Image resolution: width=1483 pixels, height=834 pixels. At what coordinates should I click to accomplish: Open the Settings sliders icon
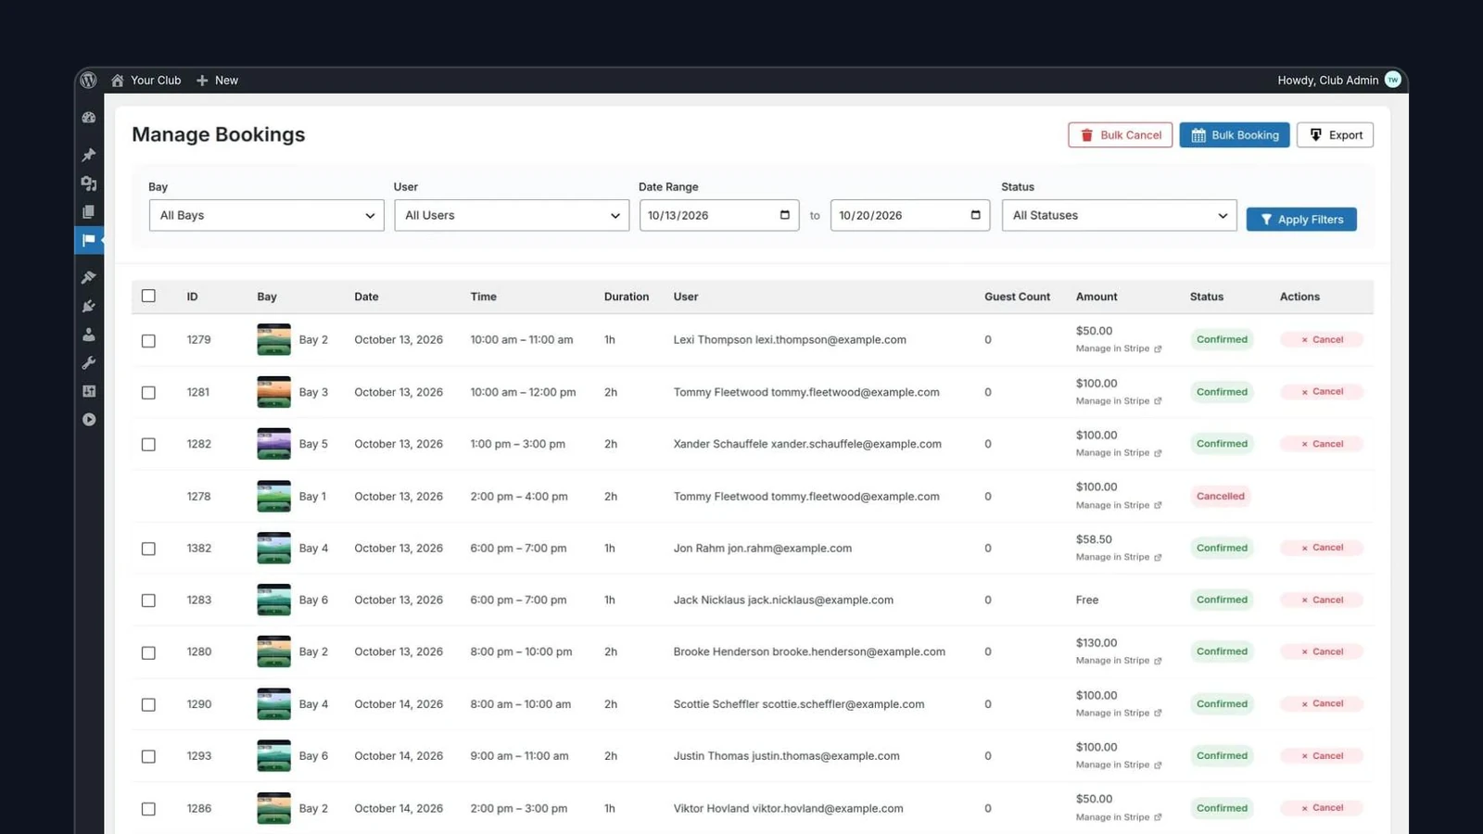pos(89,391)
